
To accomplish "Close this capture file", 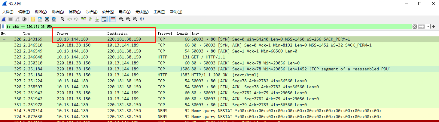I will pyautogui.click(x=47, y=19).
